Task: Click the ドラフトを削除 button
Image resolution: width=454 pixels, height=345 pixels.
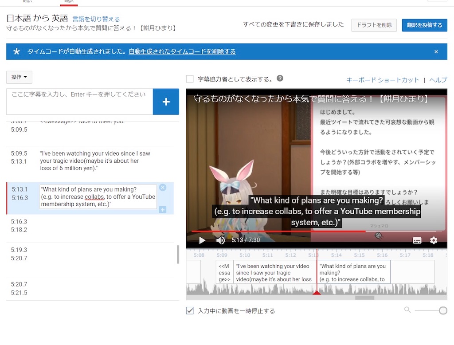Action: point(374,25)
